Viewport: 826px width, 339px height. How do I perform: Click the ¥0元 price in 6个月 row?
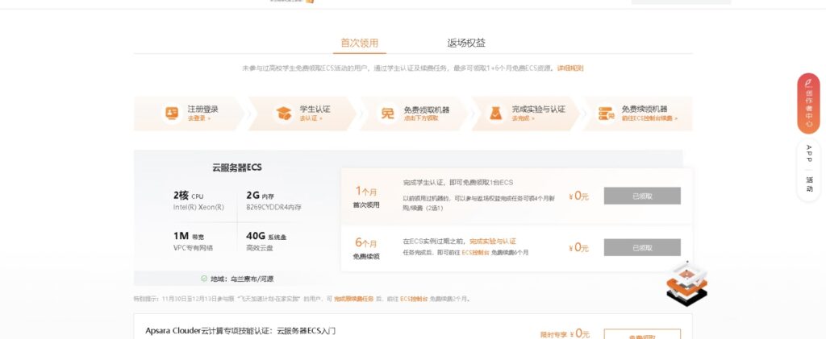coord(578,247)
